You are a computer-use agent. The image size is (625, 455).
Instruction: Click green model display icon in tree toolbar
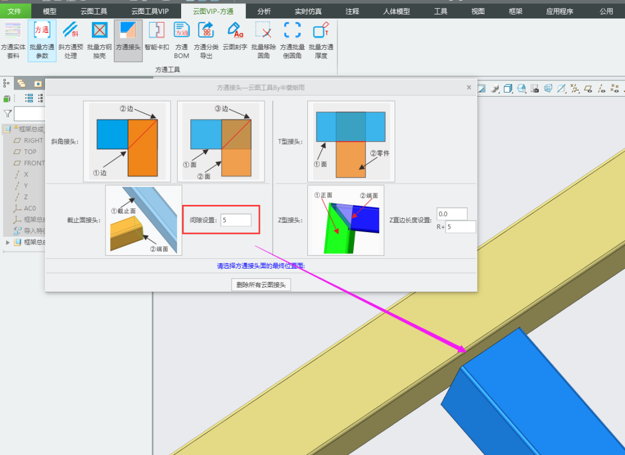pyautogui.click(x=6, y=98)
